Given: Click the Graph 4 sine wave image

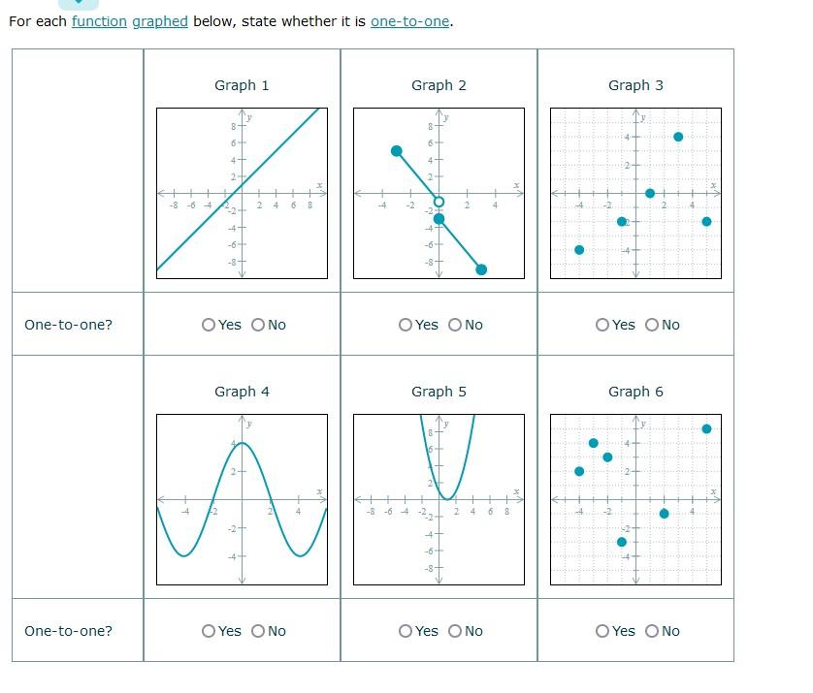Looking at the screenshot, I should coord(242,498).
